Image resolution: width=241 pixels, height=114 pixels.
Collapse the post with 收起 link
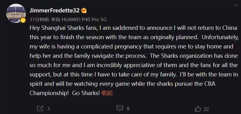[x=107, y=93]
